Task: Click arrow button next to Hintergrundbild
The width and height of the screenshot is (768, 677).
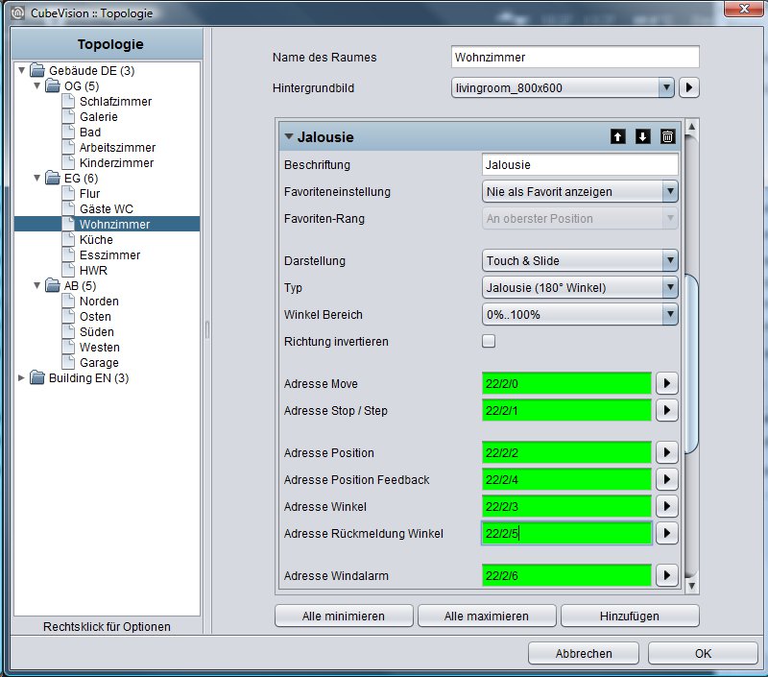Action: click(689, 87)
